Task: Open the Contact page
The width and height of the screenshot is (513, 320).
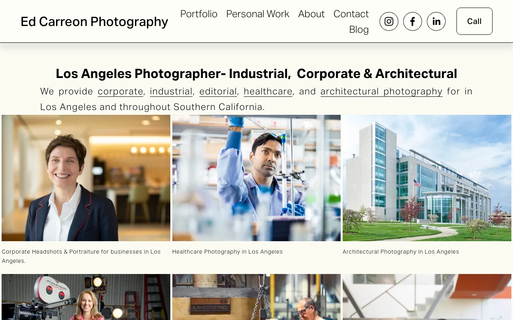Action: tap(351, 14)
